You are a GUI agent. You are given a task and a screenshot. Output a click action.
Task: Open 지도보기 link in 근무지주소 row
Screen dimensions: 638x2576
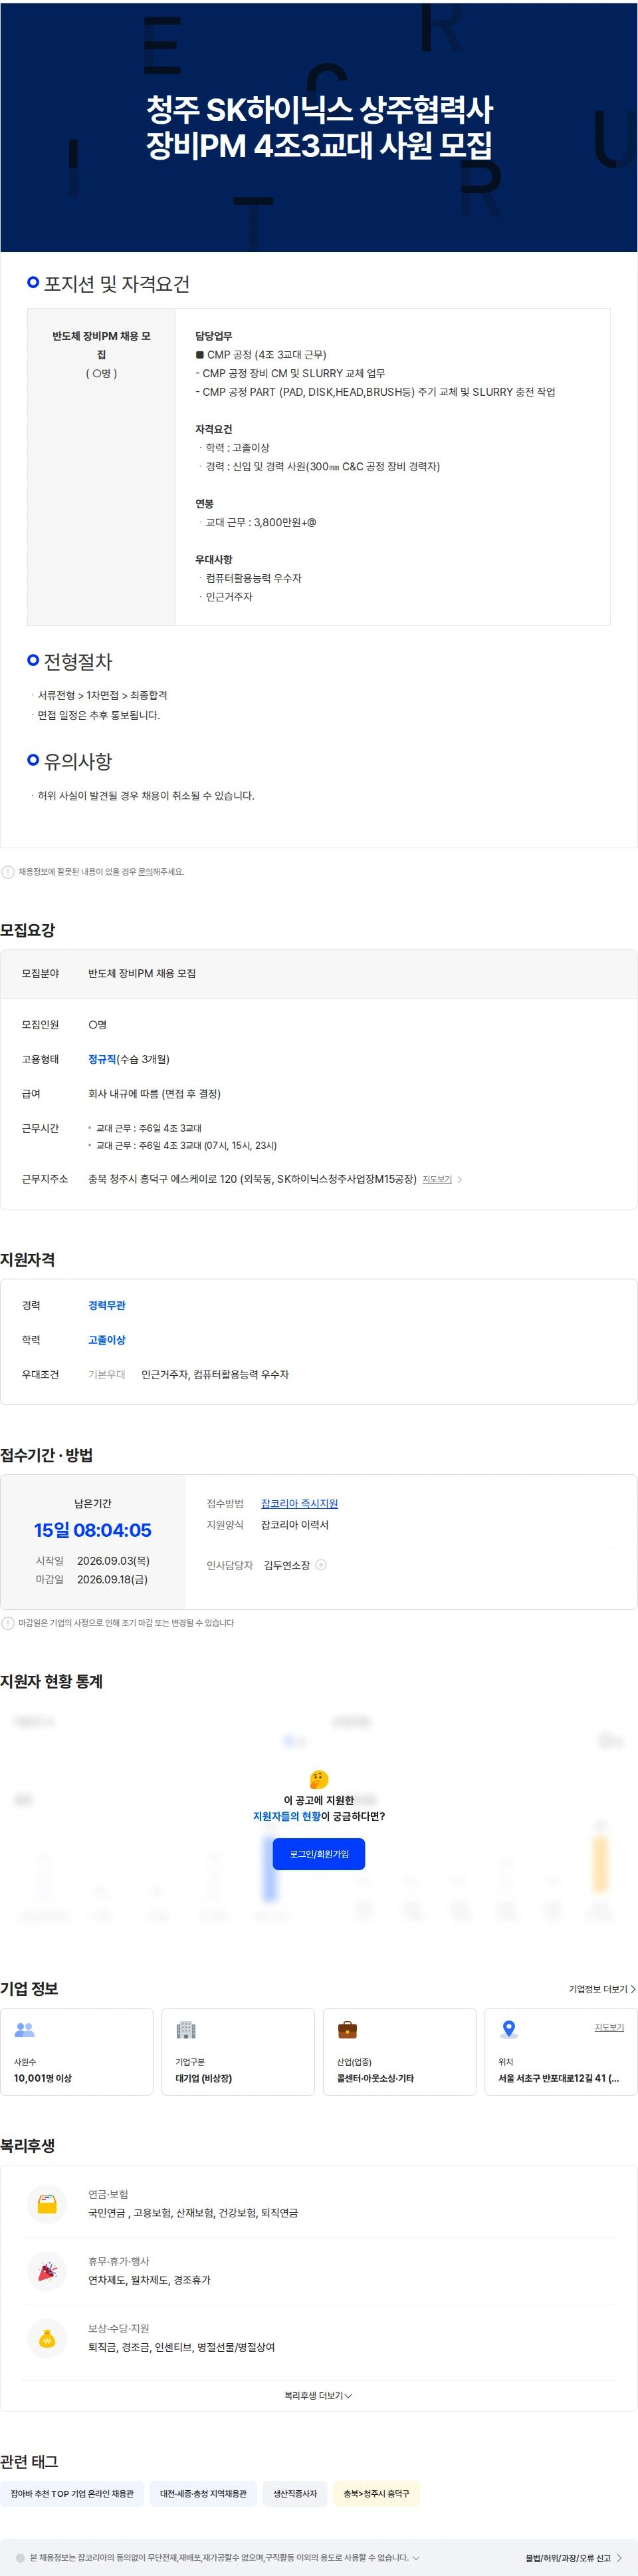click(x=437, y=1180)
